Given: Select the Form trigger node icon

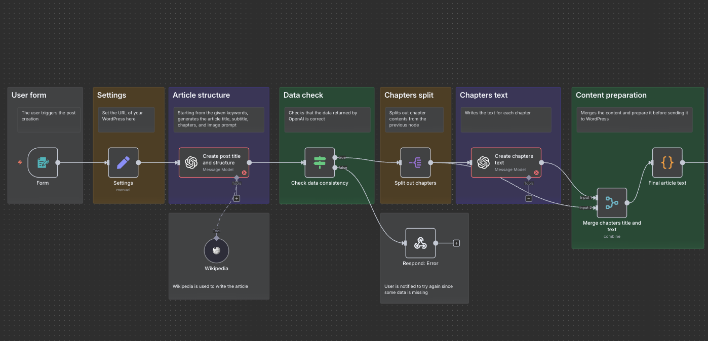Looking at the screenshot, I should pos(43,163).
